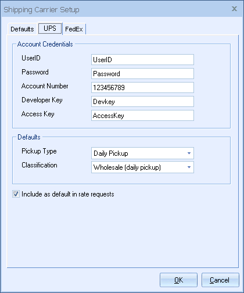This screenshot has width=244, height=293.
Task: Open the Classification dropdown arrow
Action: pos(189,167)
